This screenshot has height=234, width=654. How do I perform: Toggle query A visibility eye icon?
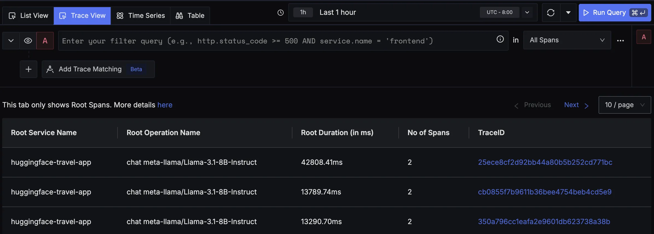28,41
